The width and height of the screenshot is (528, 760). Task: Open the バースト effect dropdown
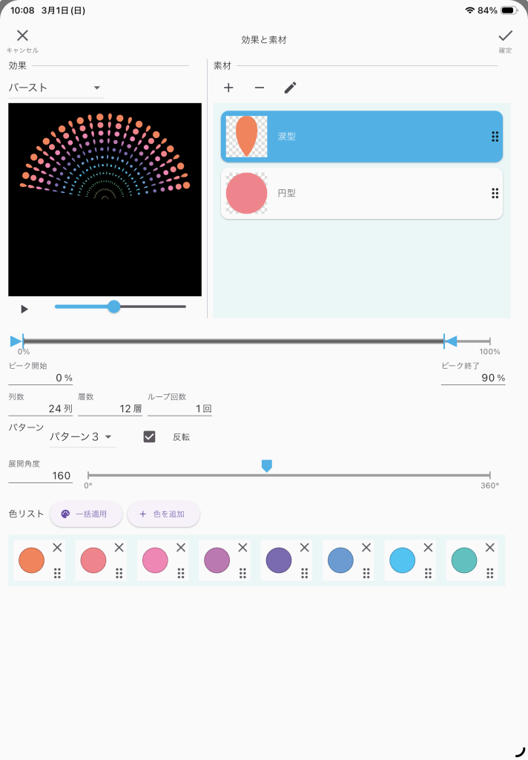pyautogui.click(x=56, y=88)
